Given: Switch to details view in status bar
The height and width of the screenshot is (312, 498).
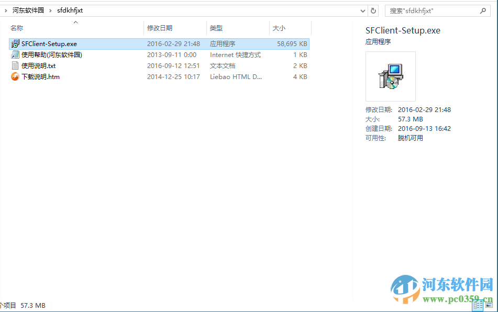Looking at the screenshot, I should coord(478,305).
